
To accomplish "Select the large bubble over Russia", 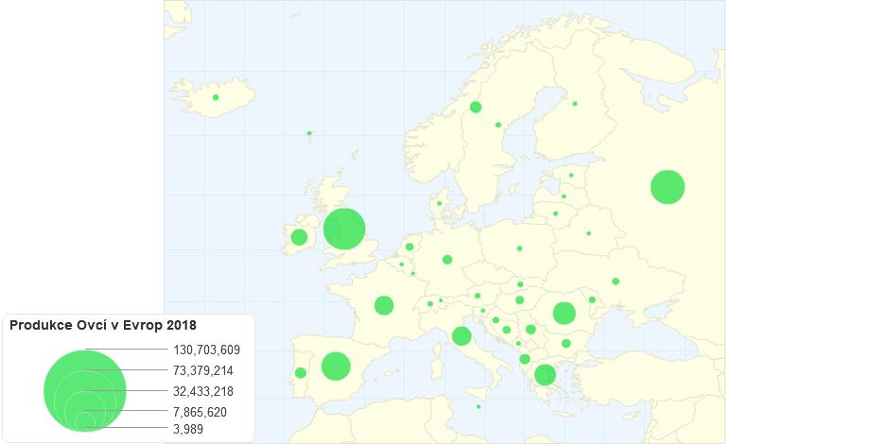I will pyautogui.click(x=668, y=187).
